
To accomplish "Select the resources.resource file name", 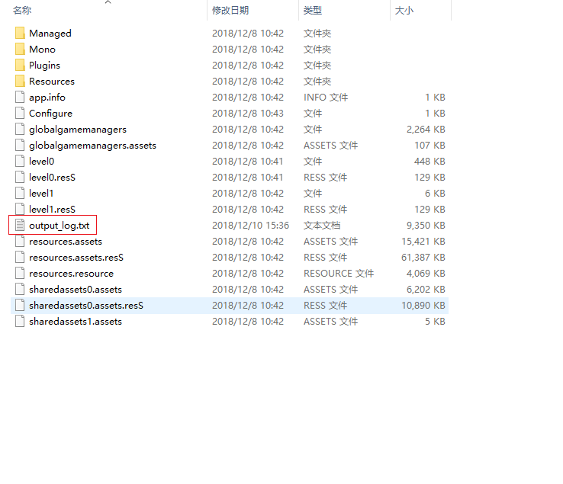I will tap(71, 274).
